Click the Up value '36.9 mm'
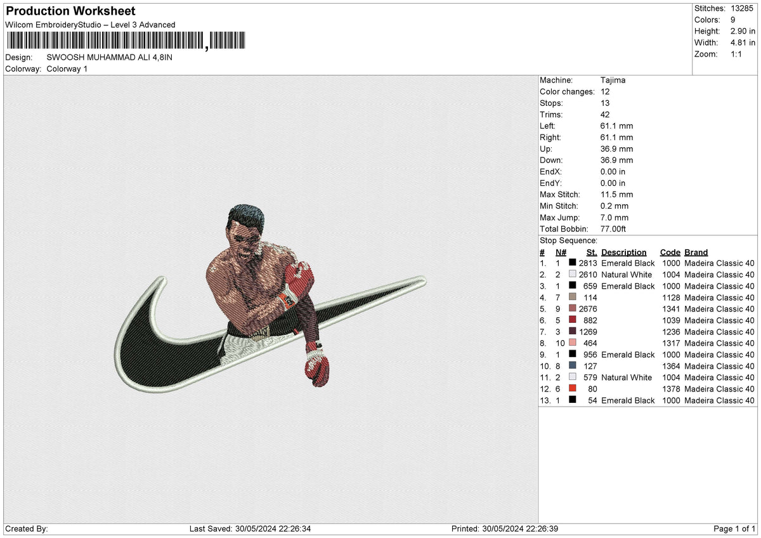This screenshot has height=538, width=761. (x=616, y=148)
